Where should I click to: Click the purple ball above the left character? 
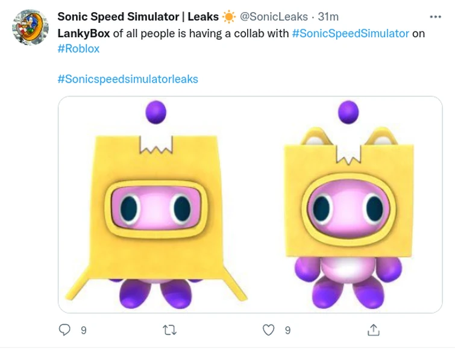coord(156,112)
